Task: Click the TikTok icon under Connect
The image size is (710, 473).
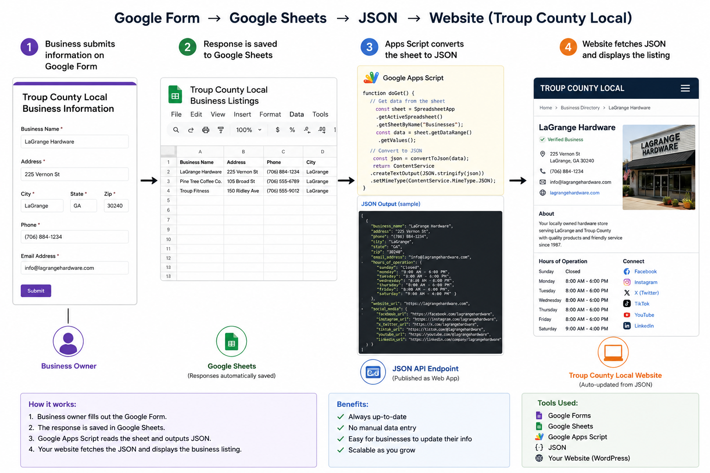Action: [x=627, y=303]
